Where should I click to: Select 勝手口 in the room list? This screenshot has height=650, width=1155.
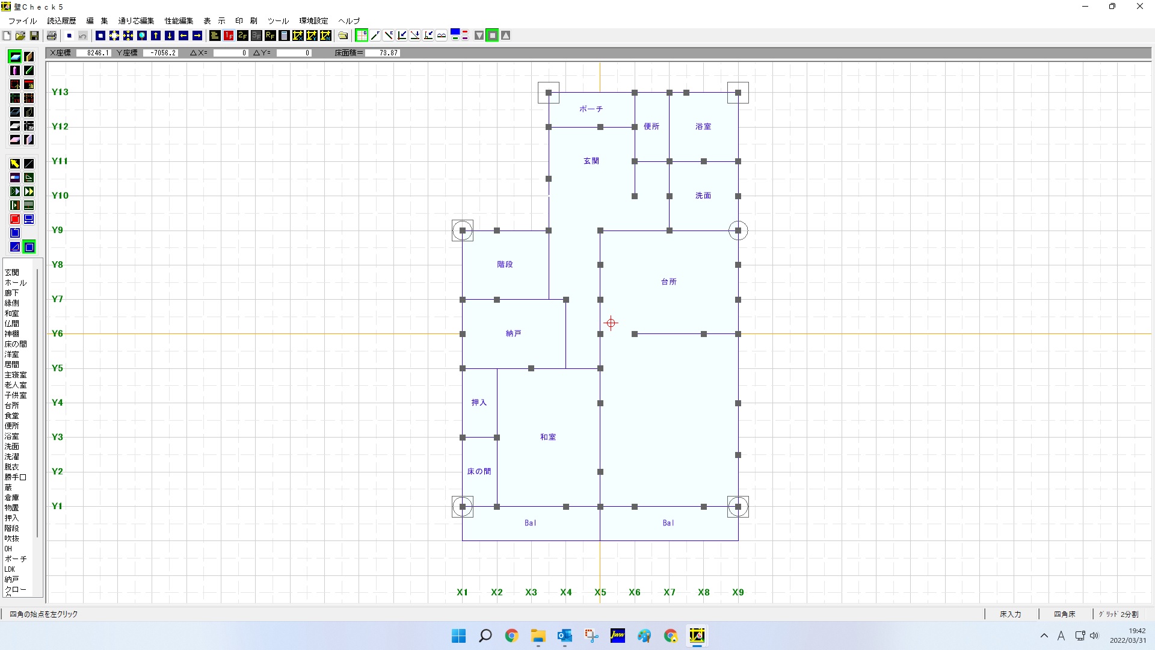[16, 477]
